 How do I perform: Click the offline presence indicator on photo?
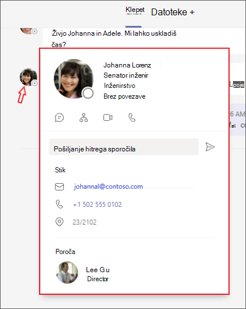(x=88, y=93)
